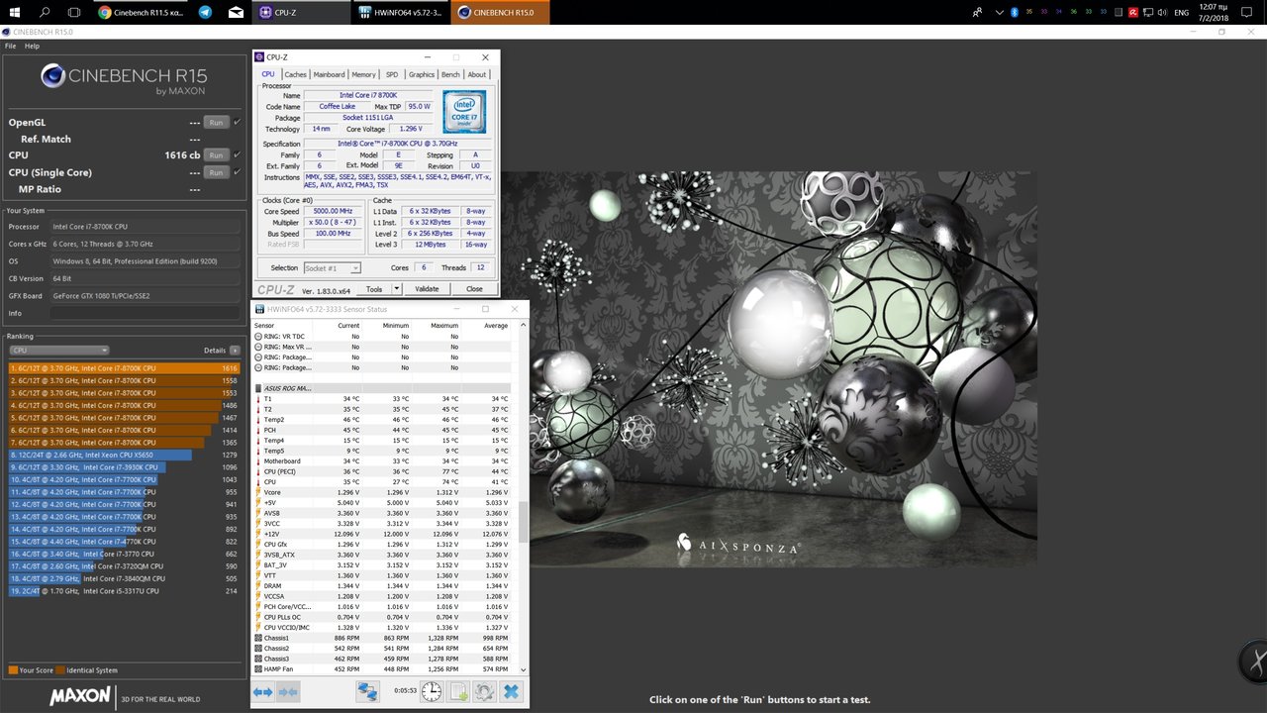Toggle CPU test checkbox

point(237,154)
